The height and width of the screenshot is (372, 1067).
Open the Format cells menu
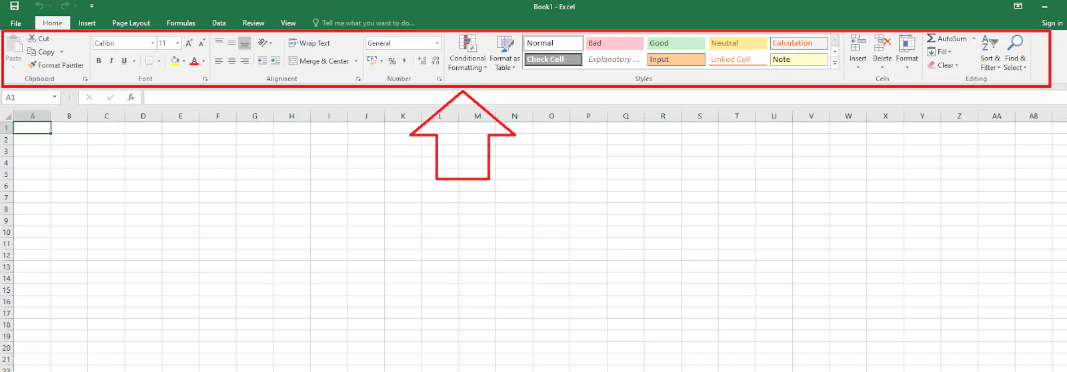pyautogui.click(x=907, y=53)
